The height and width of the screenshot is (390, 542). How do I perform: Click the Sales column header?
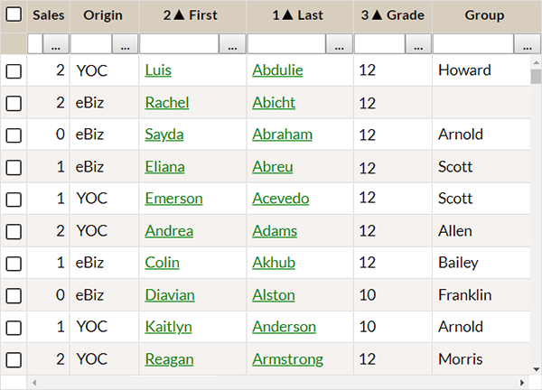click(x=48, y=15)
